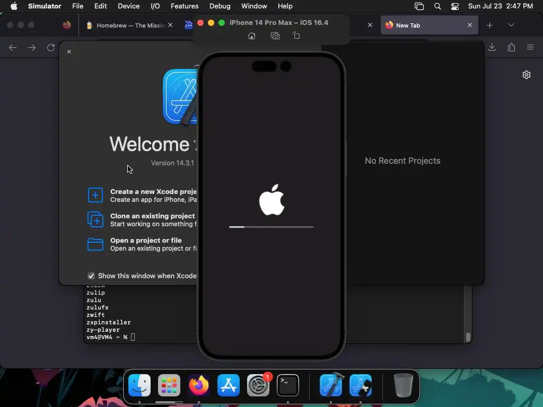This screenshot has width=543, height=407.
Task: Open the File menu
Action: 77,6
